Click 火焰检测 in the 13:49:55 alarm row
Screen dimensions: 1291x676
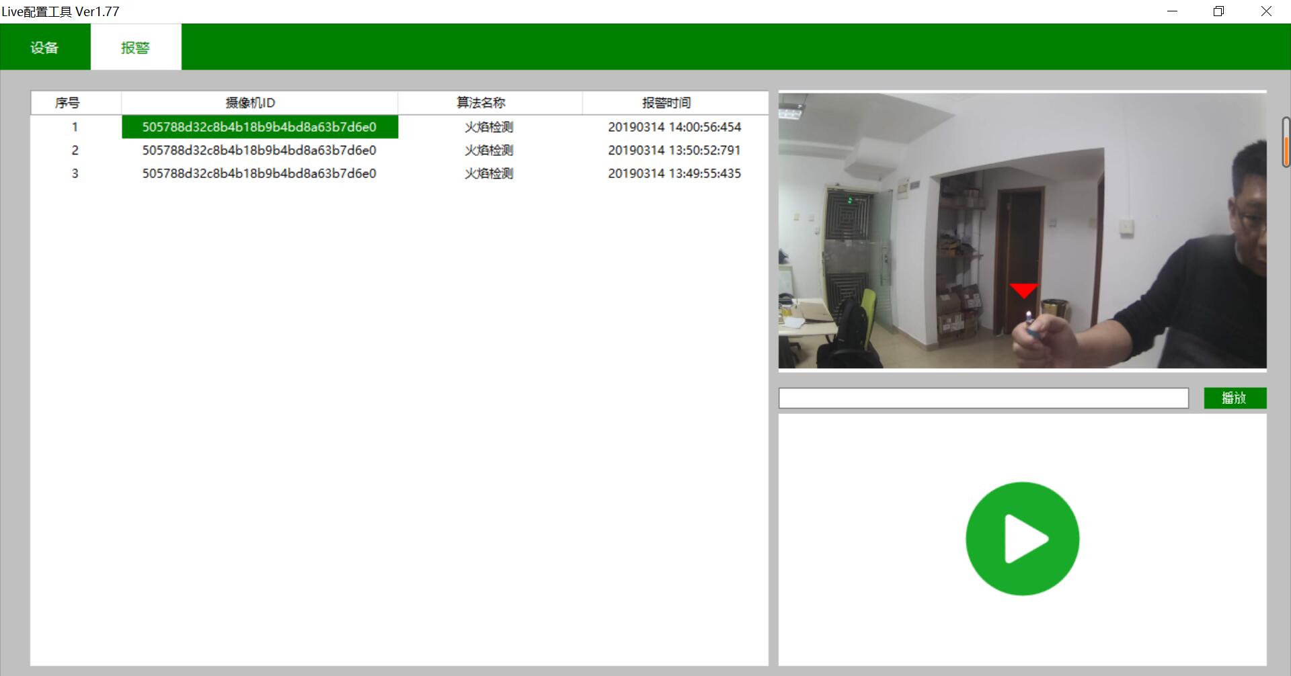(489, 173)
